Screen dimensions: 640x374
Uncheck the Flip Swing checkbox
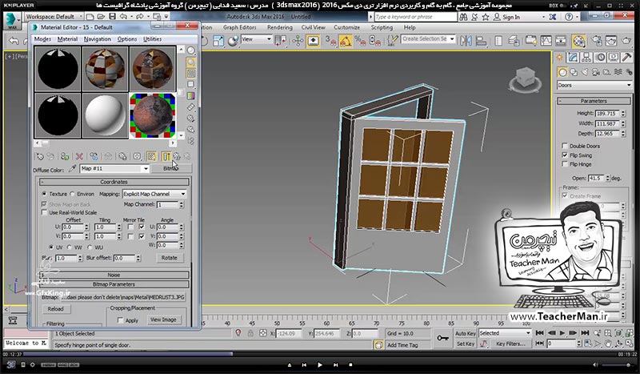coord(565,155)
